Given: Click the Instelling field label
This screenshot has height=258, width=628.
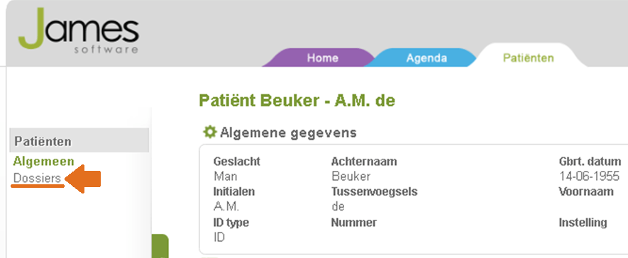Looking at the screenshot, I should 583,223.
